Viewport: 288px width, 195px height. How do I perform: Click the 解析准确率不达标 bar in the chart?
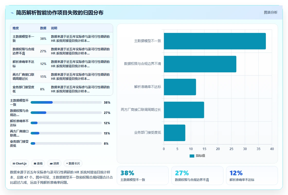[180, 87]
